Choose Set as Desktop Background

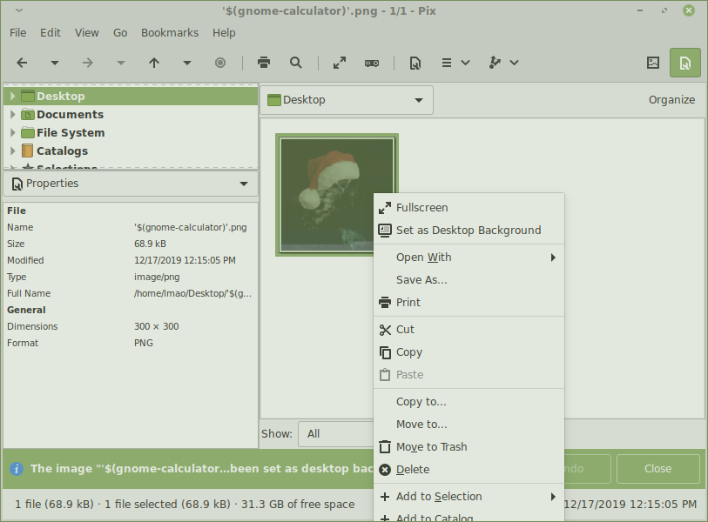click(x=469, y=230)
